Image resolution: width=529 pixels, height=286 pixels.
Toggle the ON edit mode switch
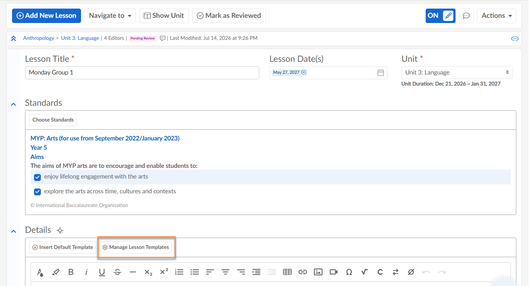pyautogui.click(x=440, y=16)
